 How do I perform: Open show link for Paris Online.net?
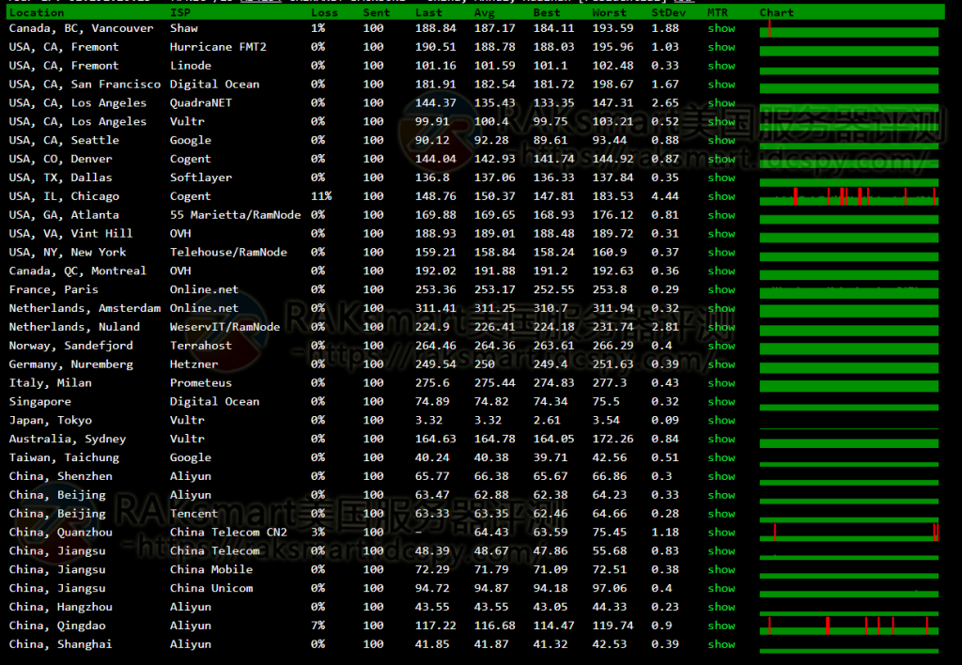tap(721, 289)
